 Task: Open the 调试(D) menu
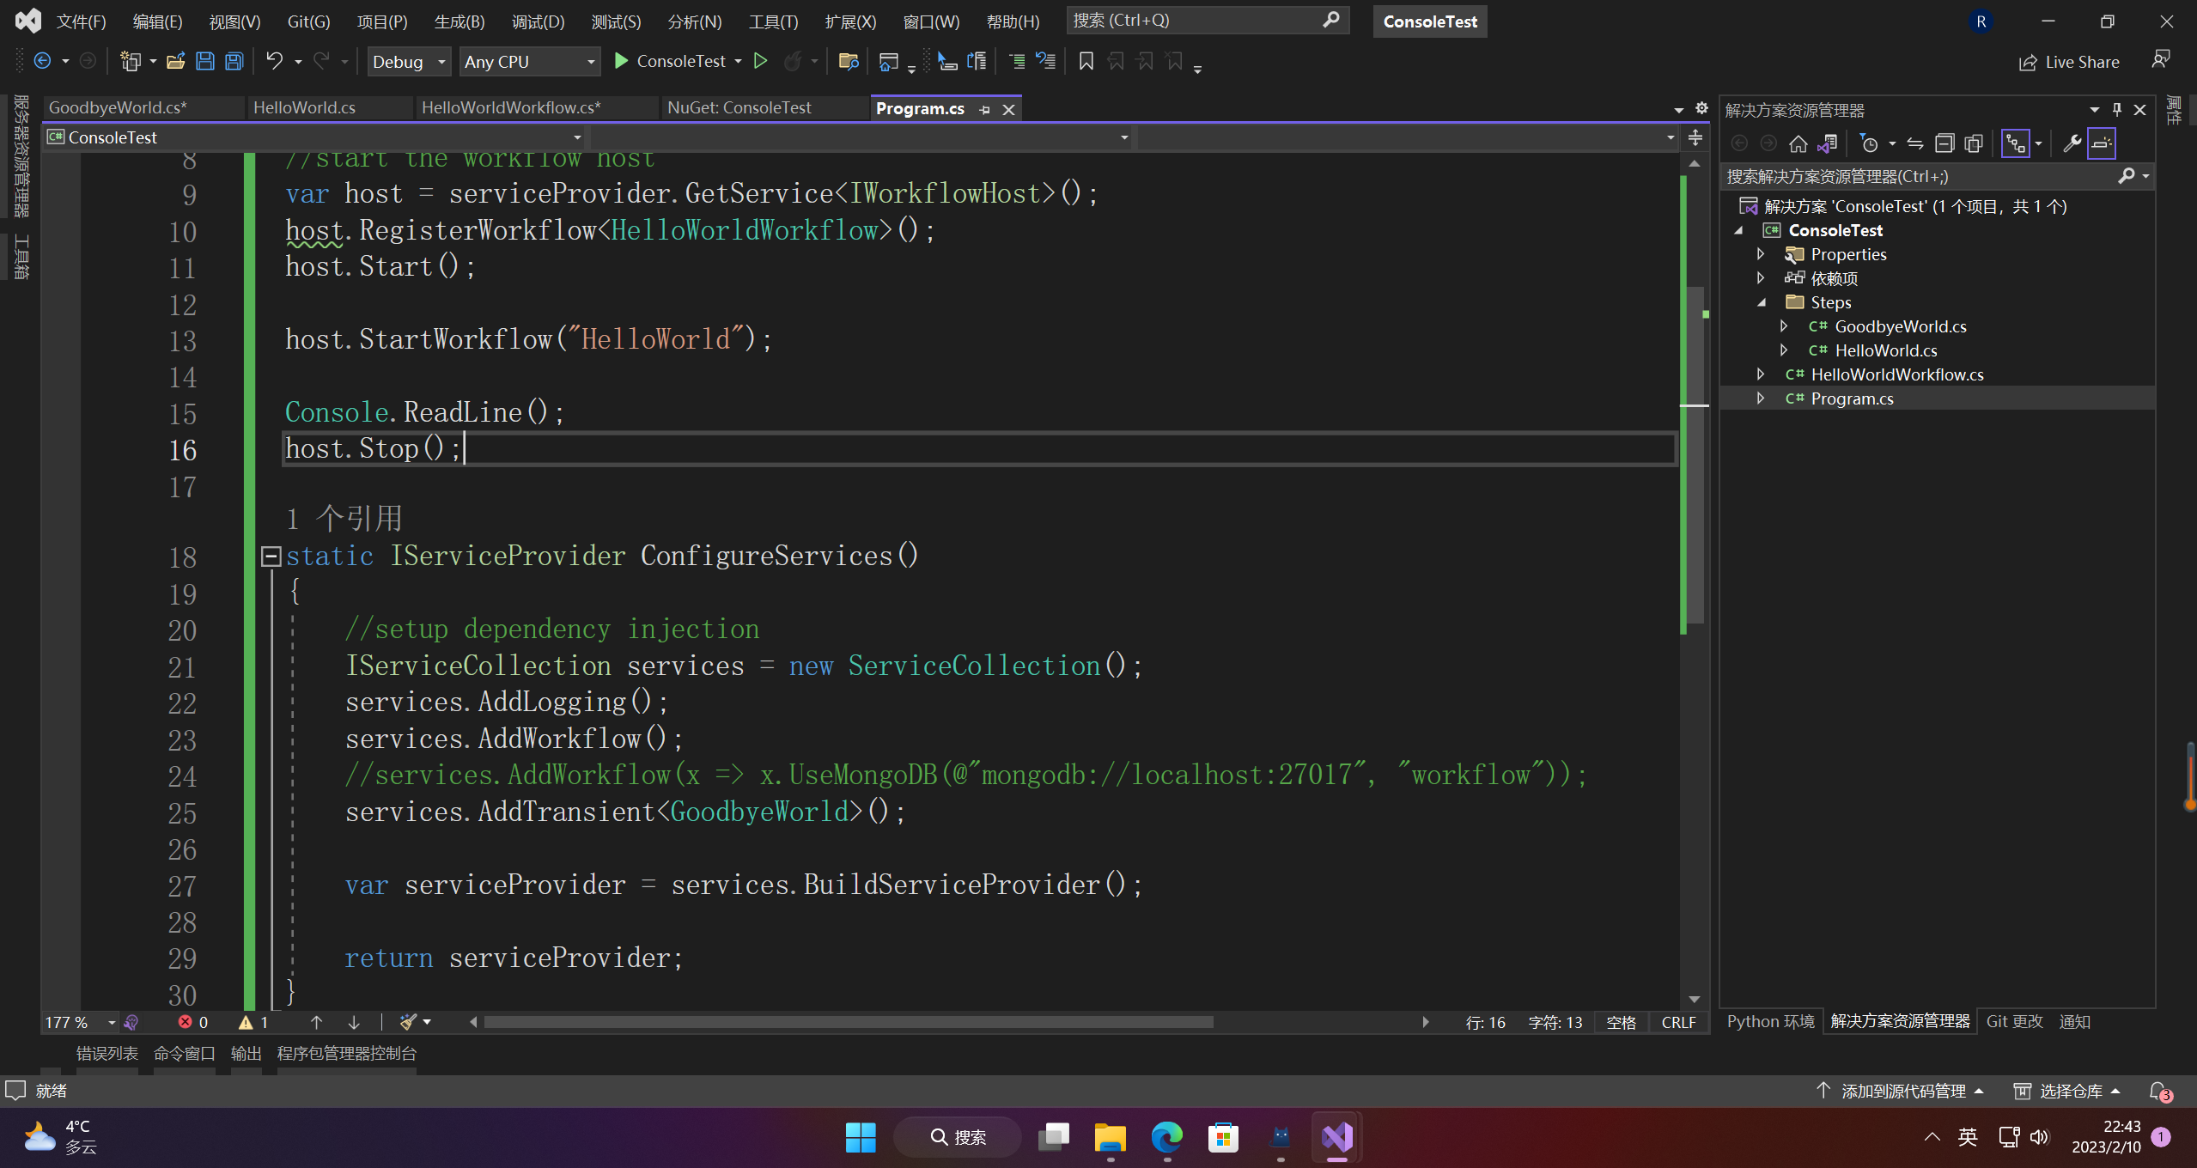pos(538,21)
